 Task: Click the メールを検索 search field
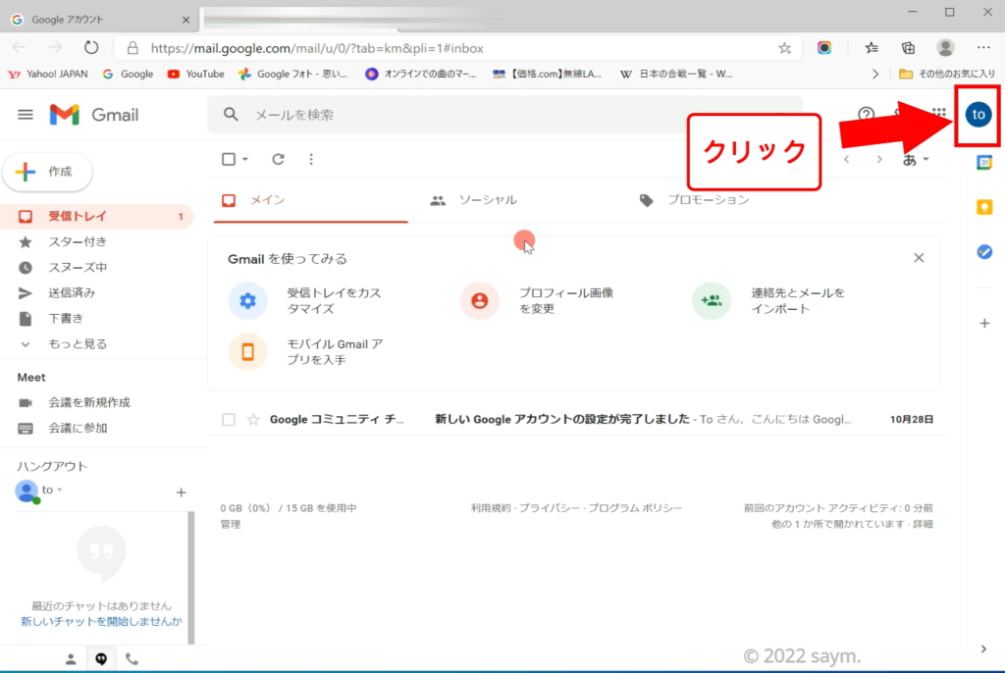tap(510, 115)
